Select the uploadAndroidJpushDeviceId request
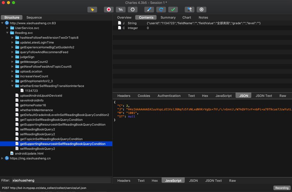 click(x=41, y=96)
